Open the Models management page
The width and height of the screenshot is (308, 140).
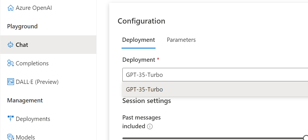pos(25,137)
